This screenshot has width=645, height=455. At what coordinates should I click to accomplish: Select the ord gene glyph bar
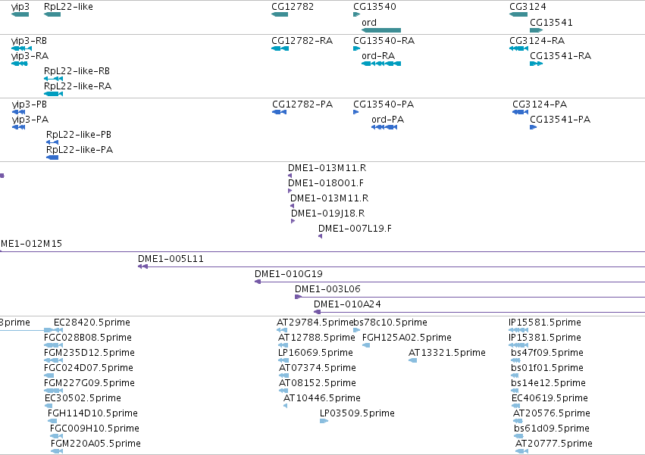(x=381, y=30)
